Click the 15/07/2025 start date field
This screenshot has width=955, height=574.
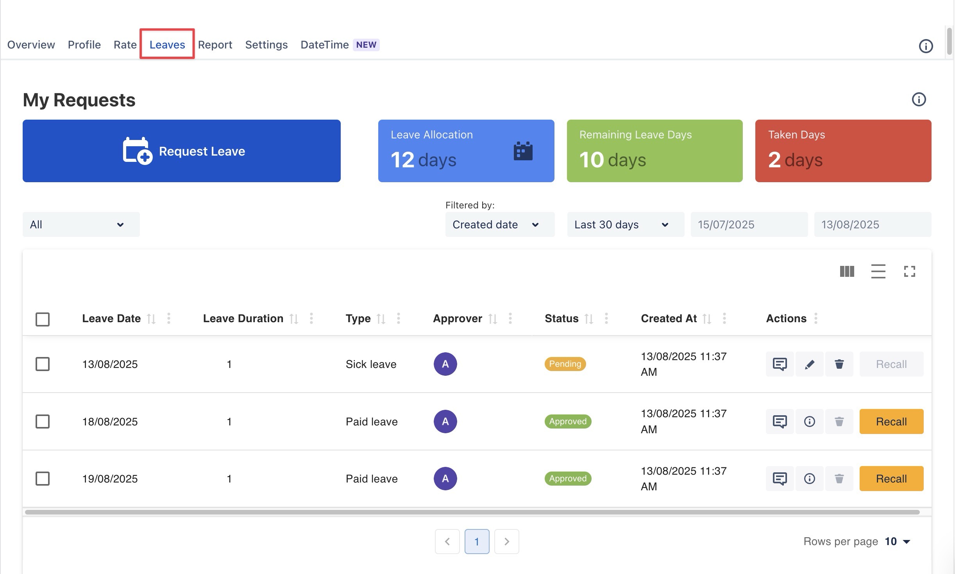[749, 224]
